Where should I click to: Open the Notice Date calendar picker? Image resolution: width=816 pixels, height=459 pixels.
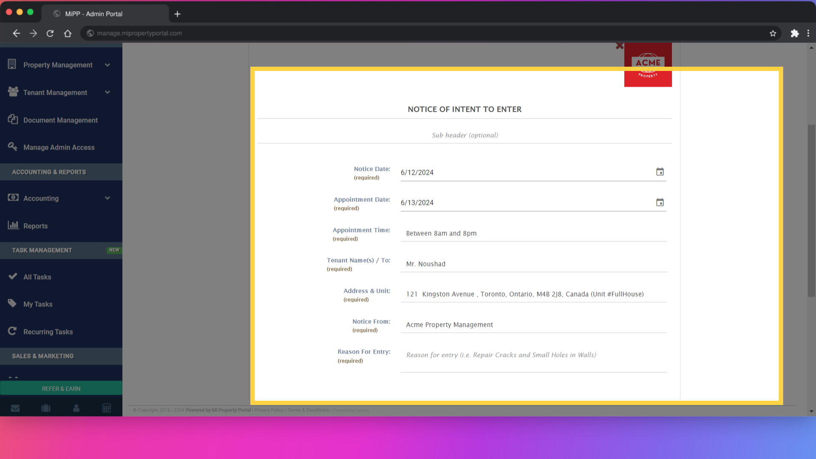tap(660, 172)
